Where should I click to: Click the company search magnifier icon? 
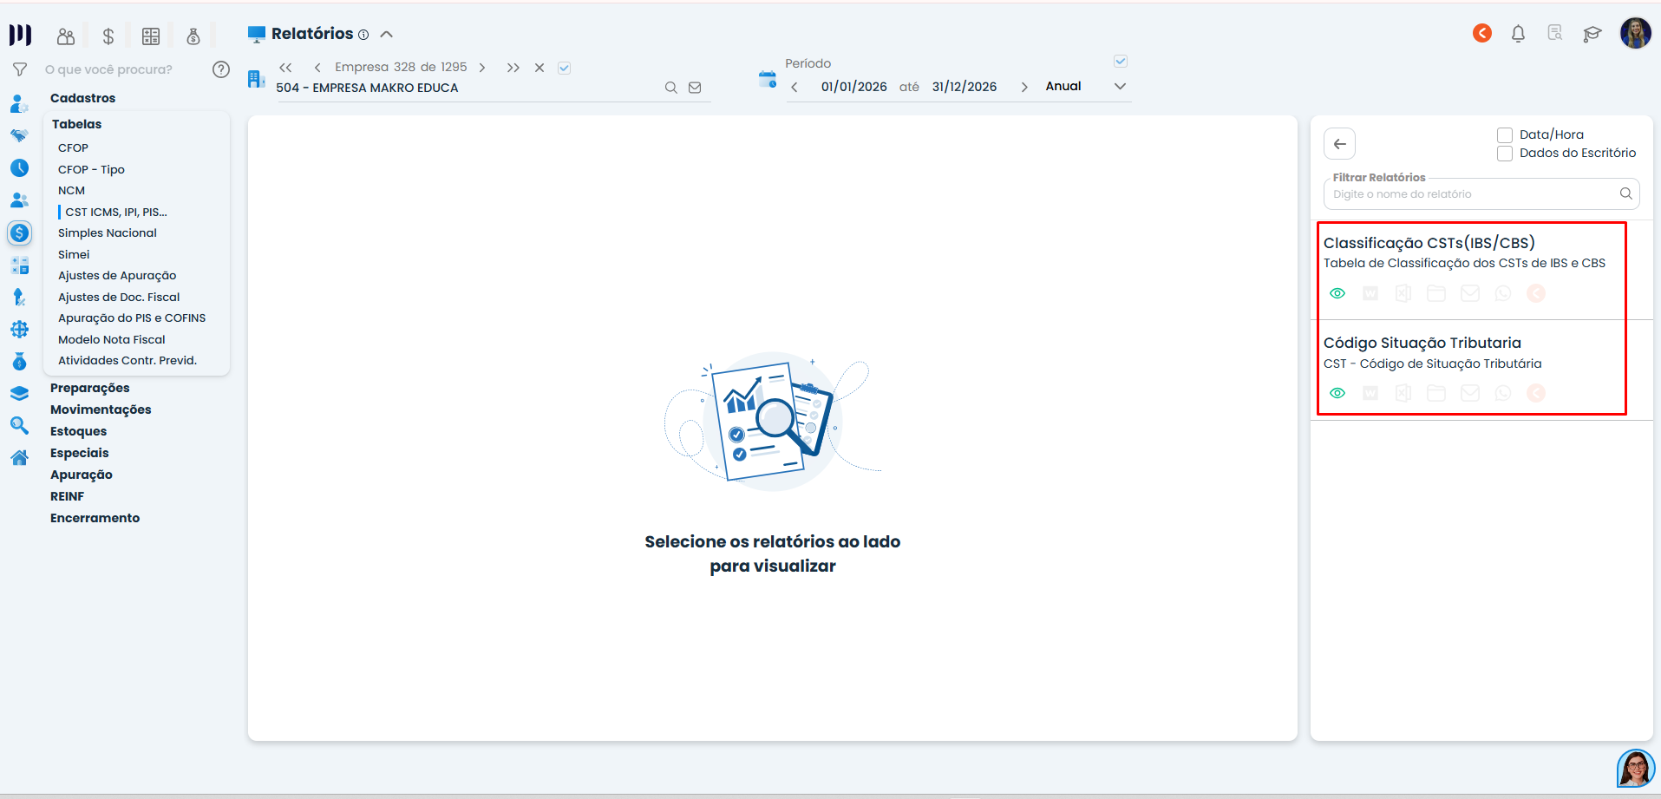point(670,88)
